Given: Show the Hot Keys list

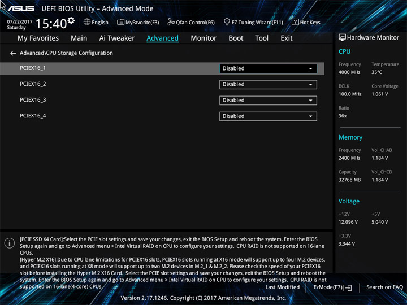Looking at the screenshot, I should pyautogui.click(x=310, y=22).
